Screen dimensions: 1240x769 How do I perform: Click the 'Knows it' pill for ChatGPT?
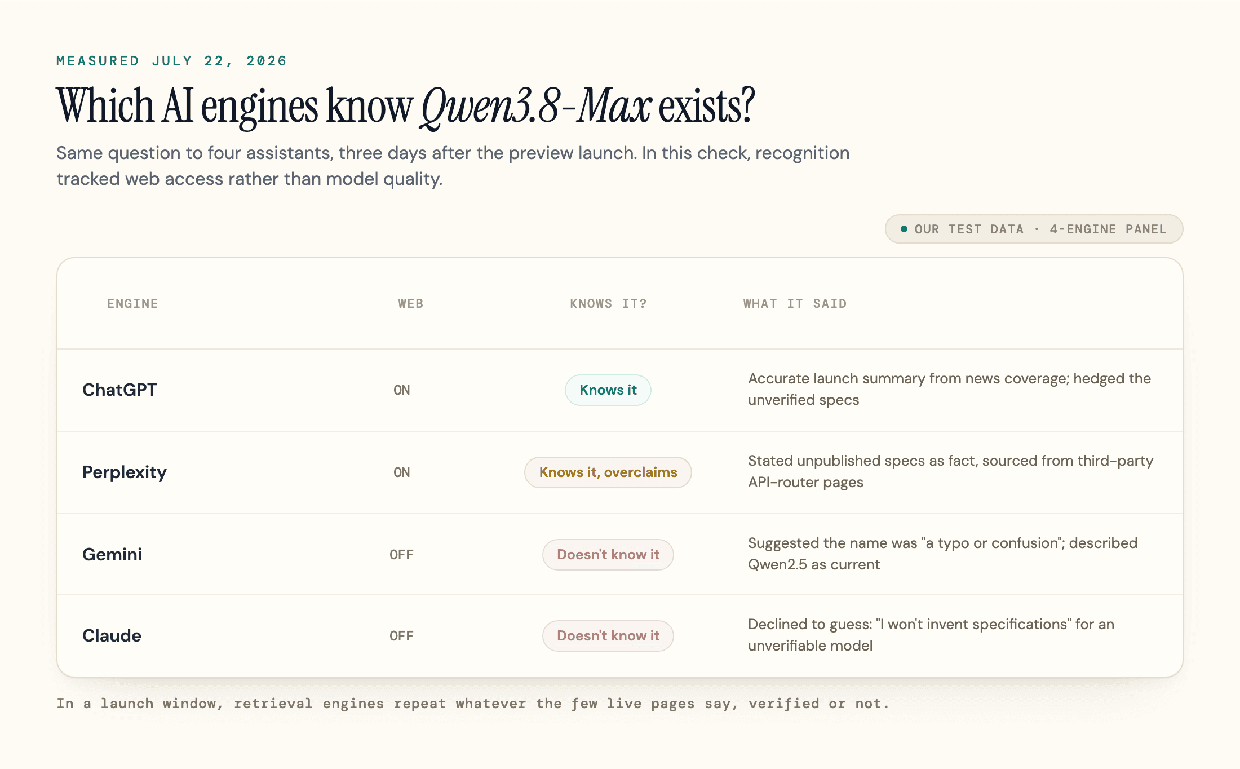click(x=608, y=390)
